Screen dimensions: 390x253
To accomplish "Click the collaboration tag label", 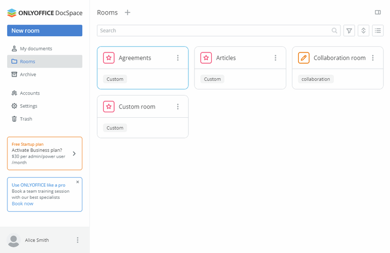I will click(315, 79).
